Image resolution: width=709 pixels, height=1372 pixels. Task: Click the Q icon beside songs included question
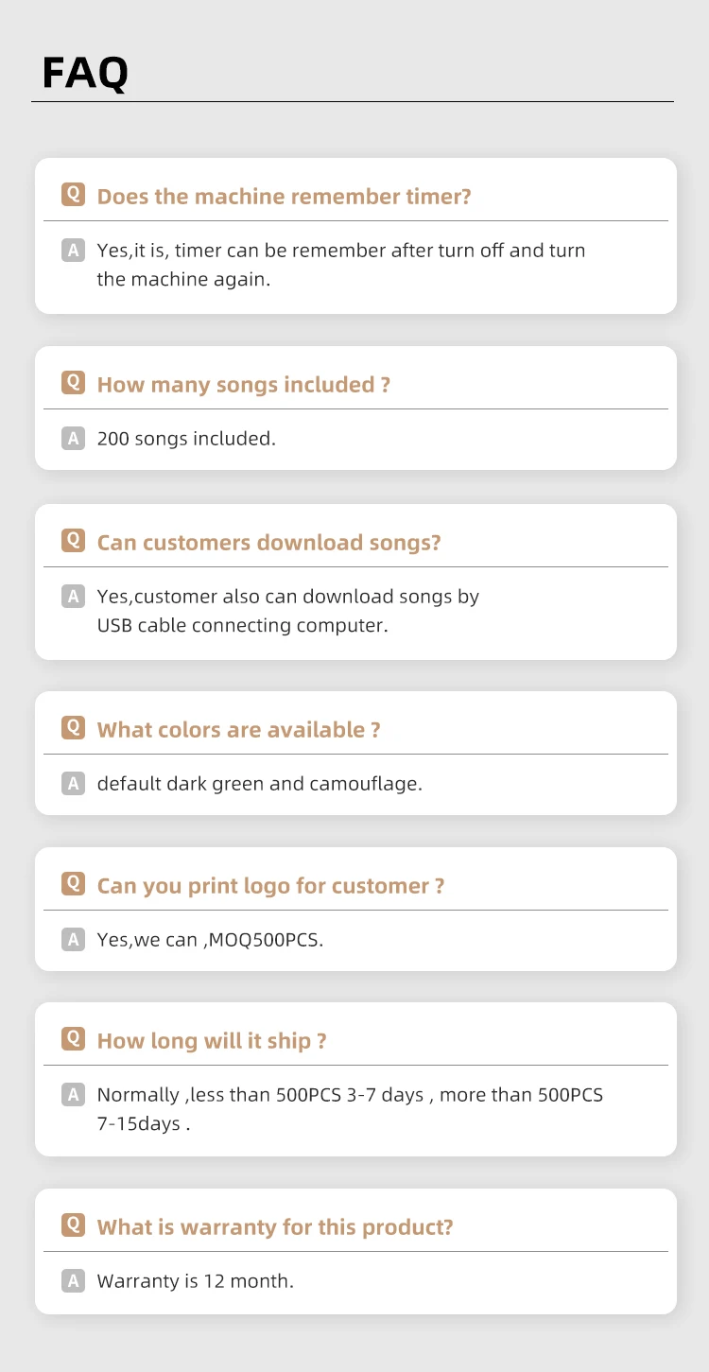click(73, 383)
